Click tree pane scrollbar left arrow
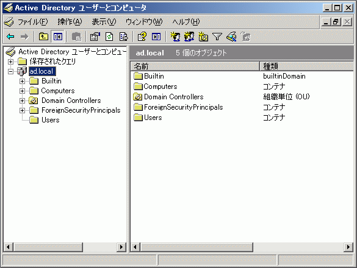357x268 pixels. [x=8, y=247]
